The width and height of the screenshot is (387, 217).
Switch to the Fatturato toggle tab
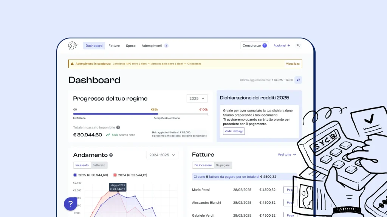point(99,165)
